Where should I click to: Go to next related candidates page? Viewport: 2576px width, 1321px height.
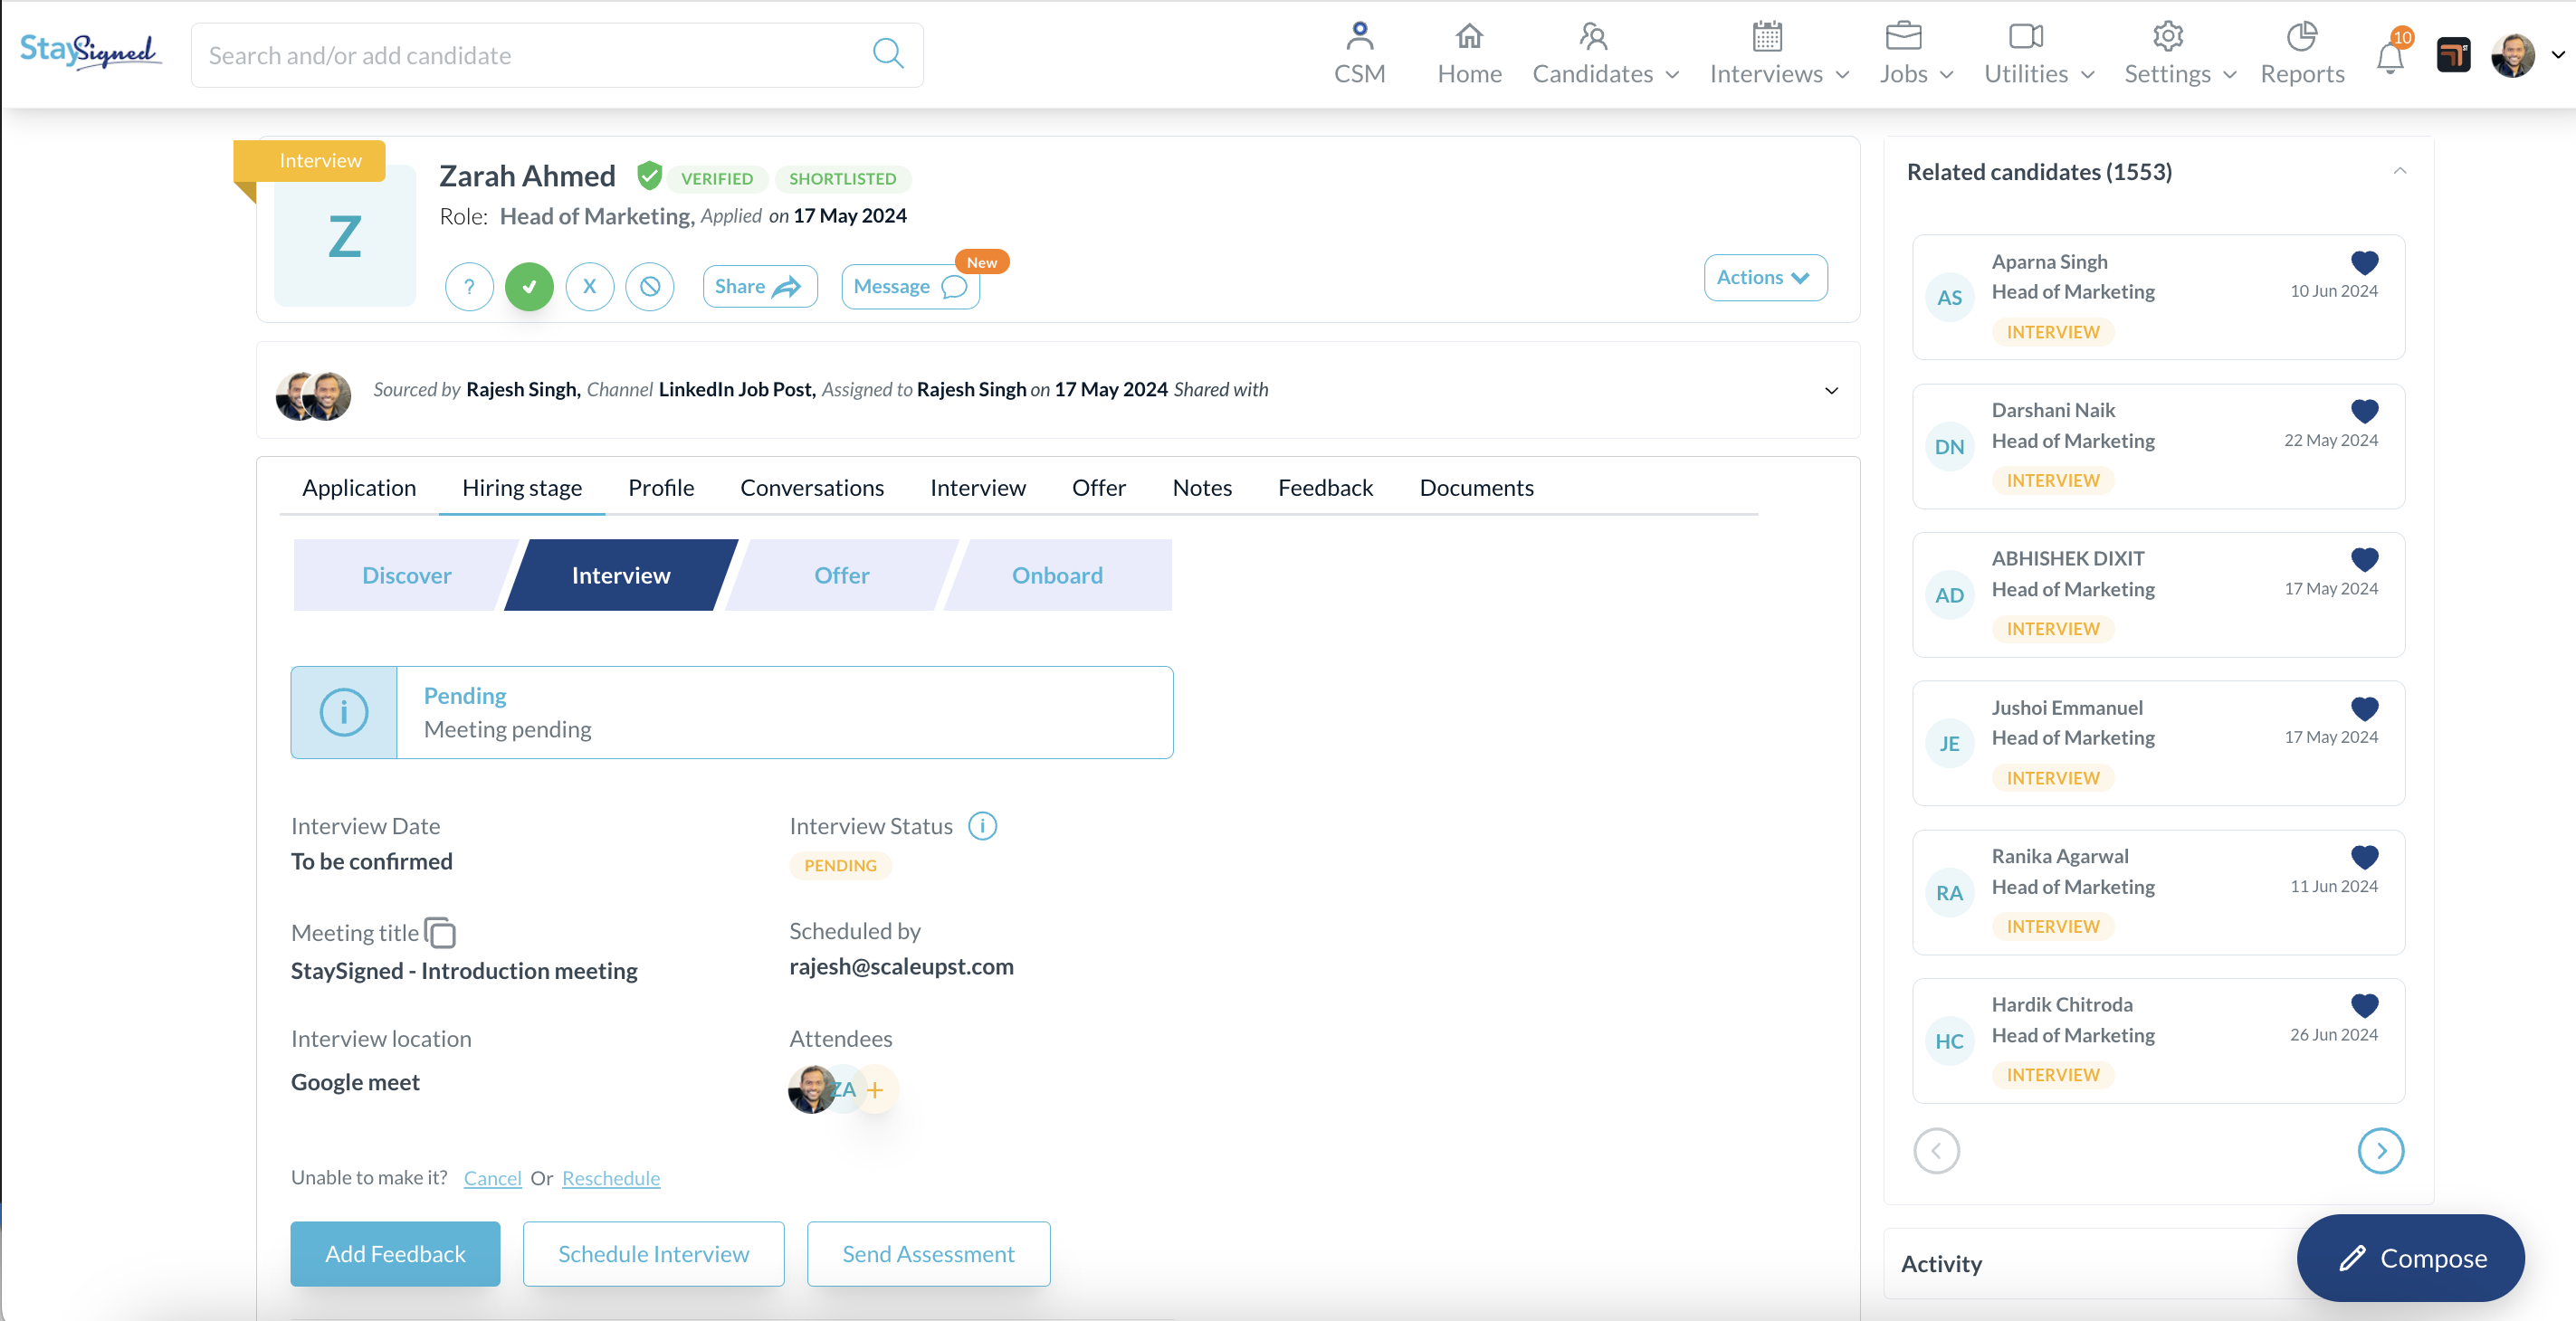click(x=2380, y=1151)
